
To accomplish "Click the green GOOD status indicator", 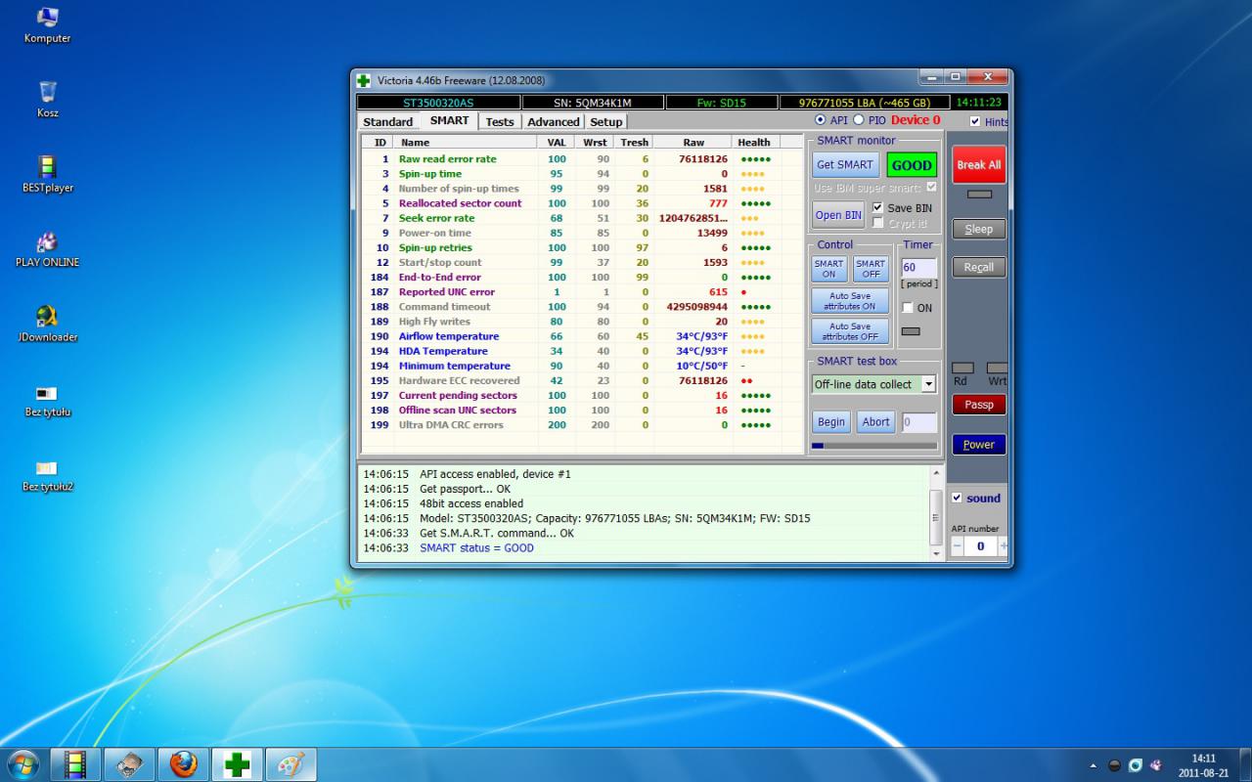I will click(912, 165).
